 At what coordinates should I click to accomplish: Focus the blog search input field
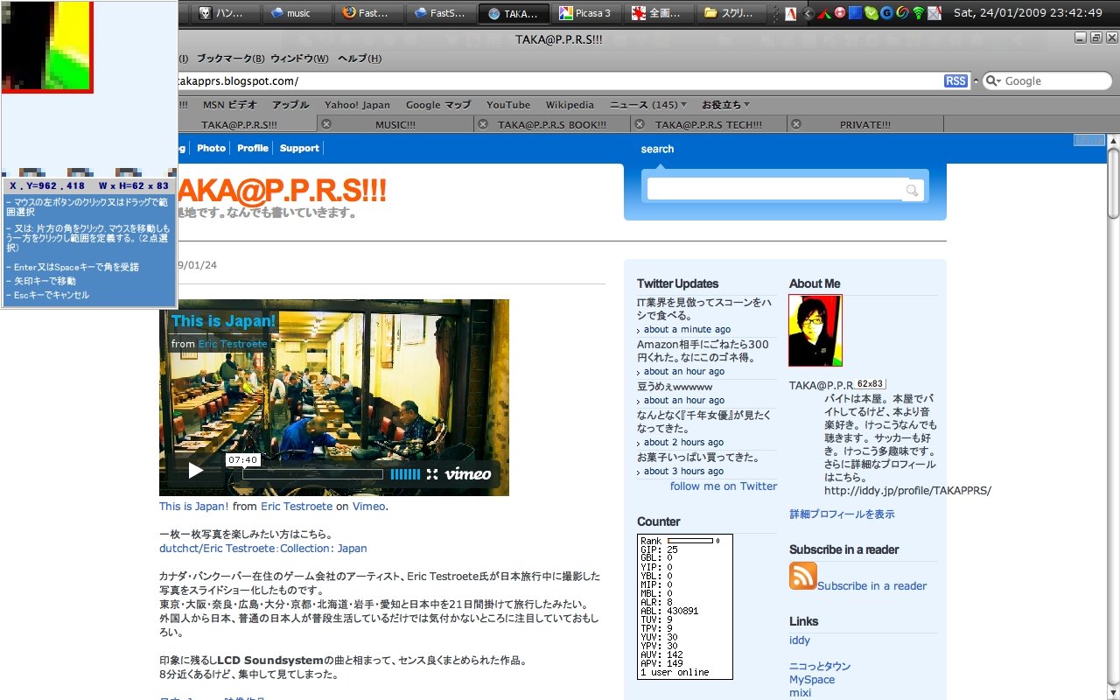pos(775,189)
